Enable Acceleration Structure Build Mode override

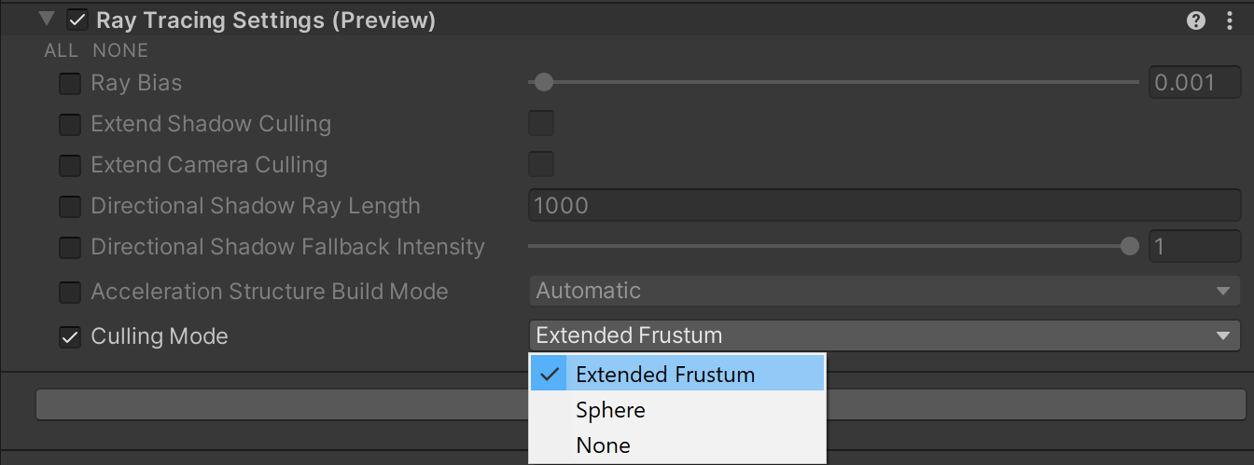[x=70, y=292]
